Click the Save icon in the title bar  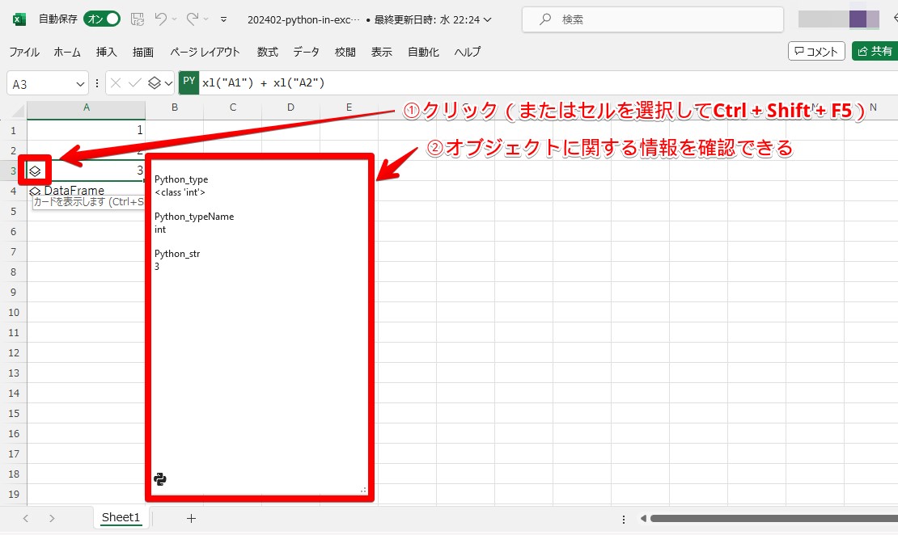[x=138, y=19]
